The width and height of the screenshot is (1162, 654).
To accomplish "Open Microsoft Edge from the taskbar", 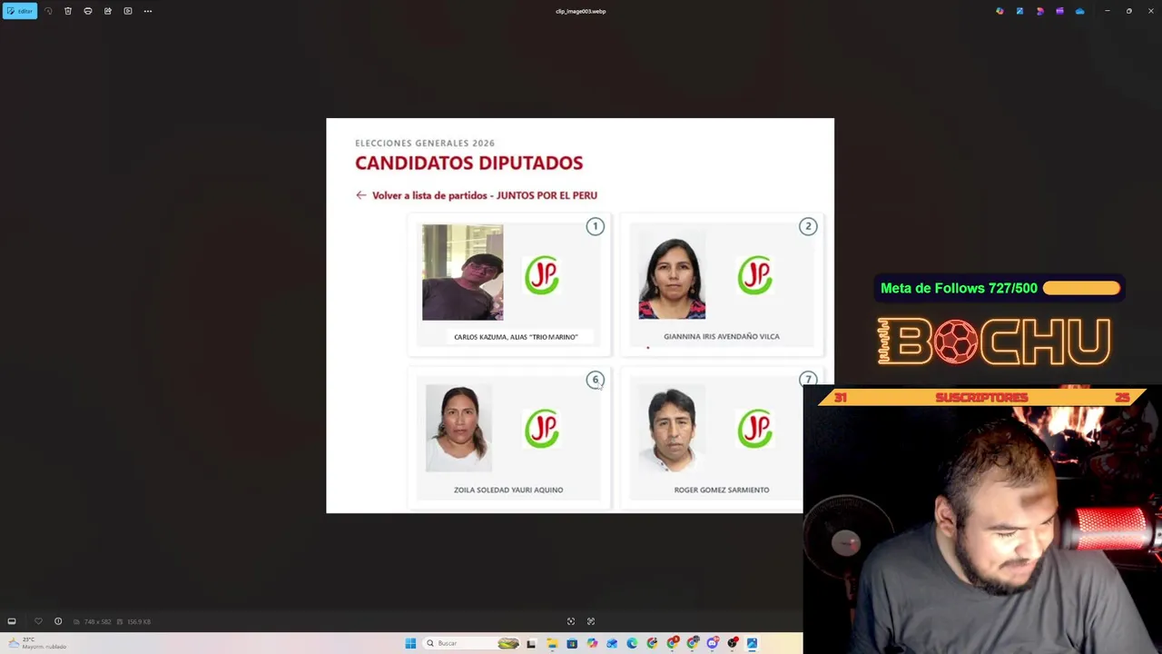I will point(632,643).
